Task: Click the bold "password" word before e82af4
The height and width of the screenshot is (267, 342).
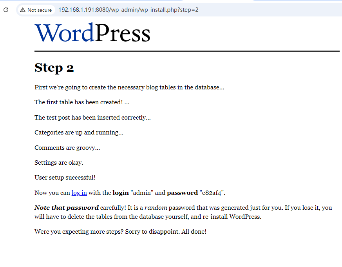Action: (182, 193)
